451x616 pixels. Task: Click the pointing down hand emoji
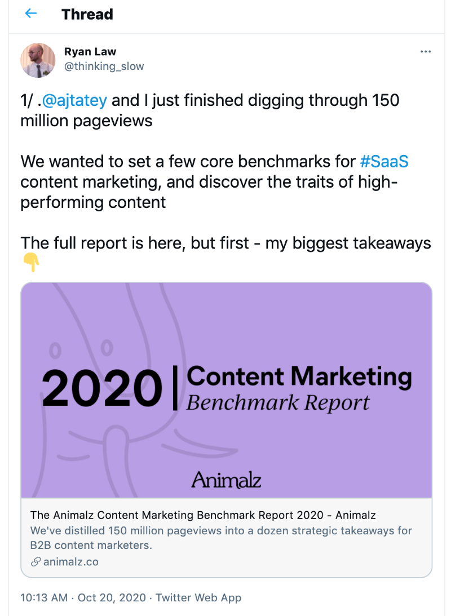coord(31,263)
